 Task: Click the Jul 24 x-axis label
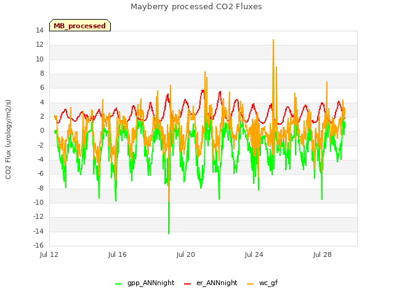point(254,254)
